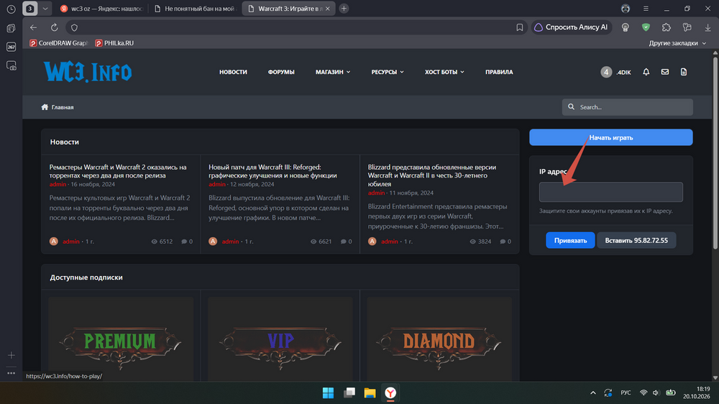Image resolution: width=719 pixels, height=404 pixels.
Task: Click Вставить 95.82.72.55 button
Action: click(636, 240)
